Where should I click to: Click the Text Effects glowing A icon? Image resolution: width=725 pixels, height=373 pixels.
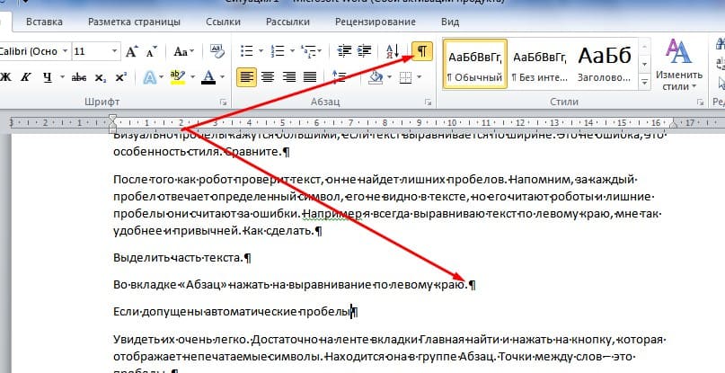(150, 77)
